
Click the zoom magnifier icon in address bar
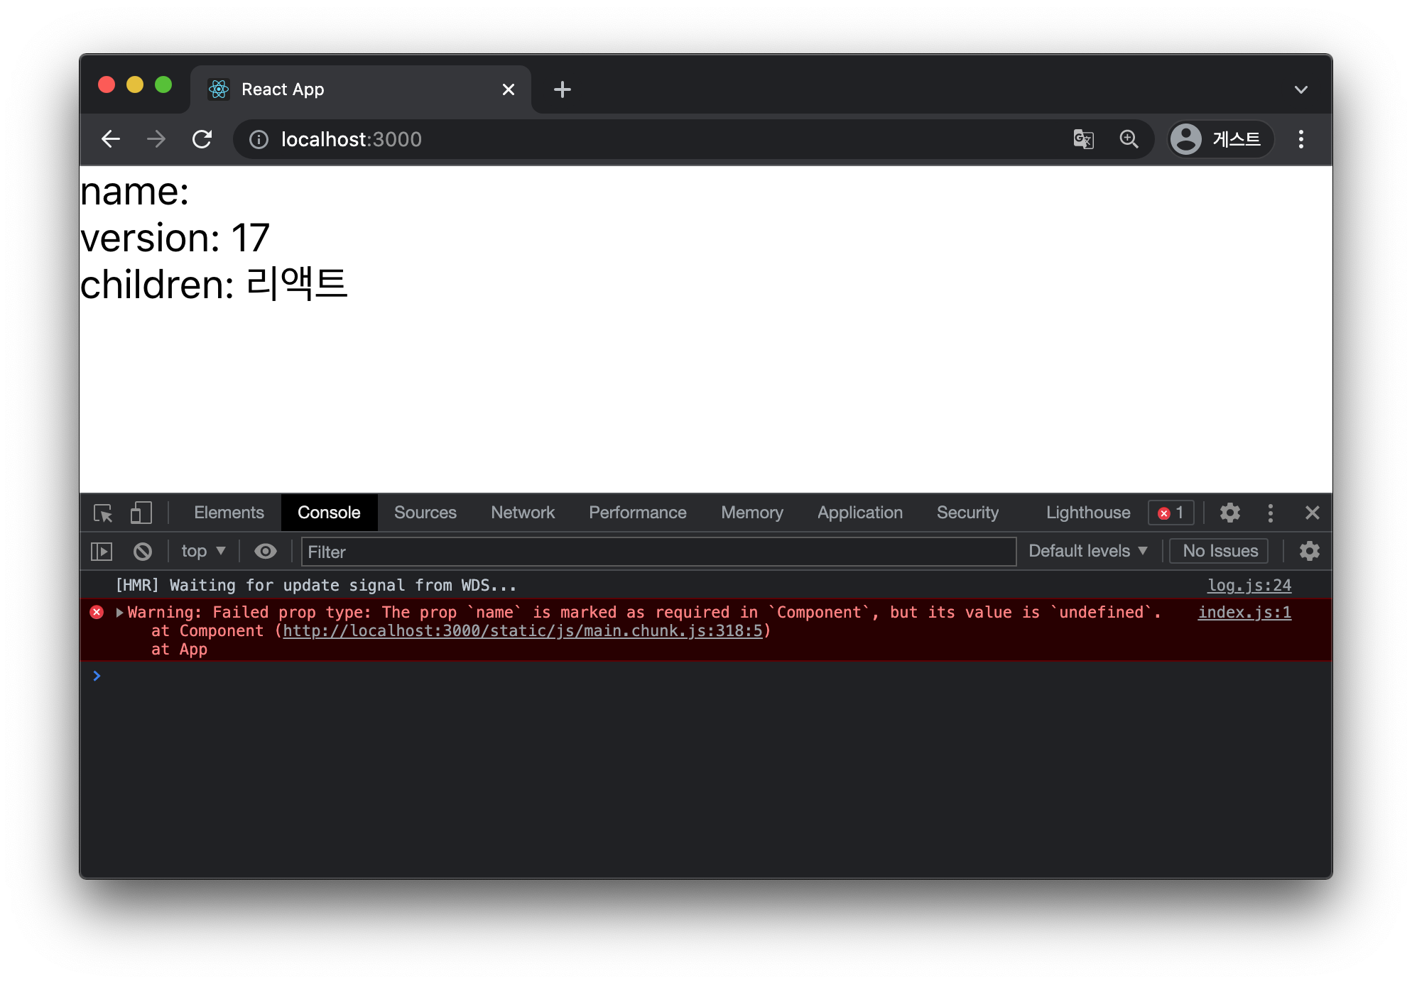click(x=1129, y=139)
